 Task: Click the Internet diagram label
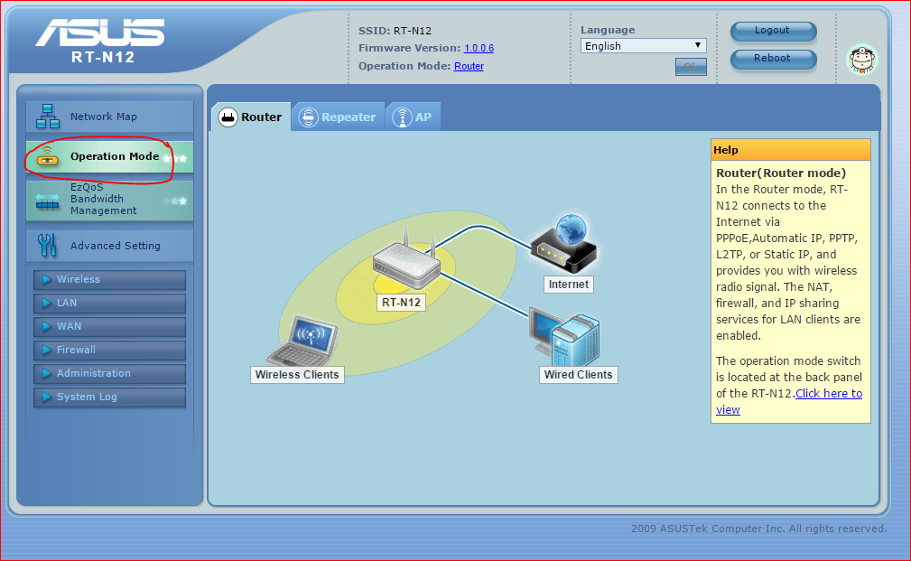(x=569, y=285)
